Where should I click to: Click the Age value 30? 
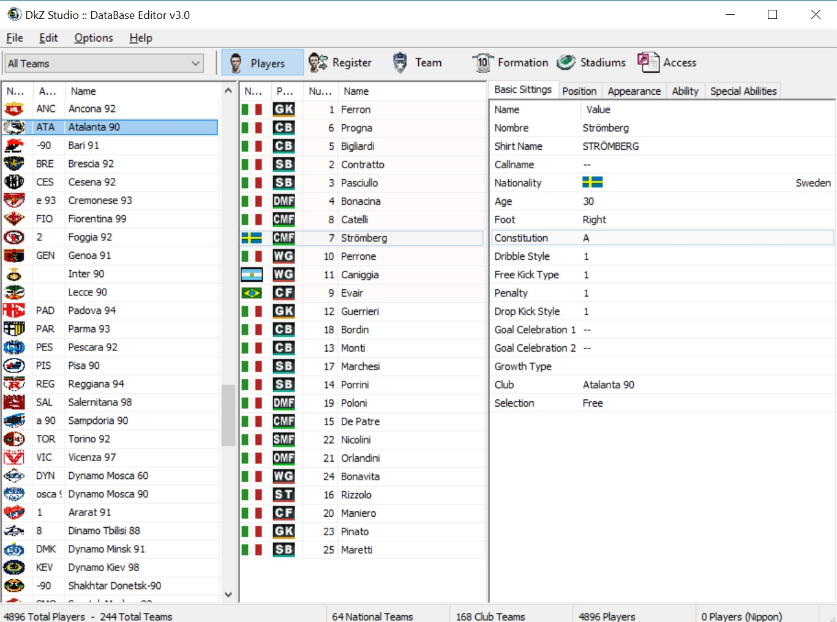pos(588,201)
